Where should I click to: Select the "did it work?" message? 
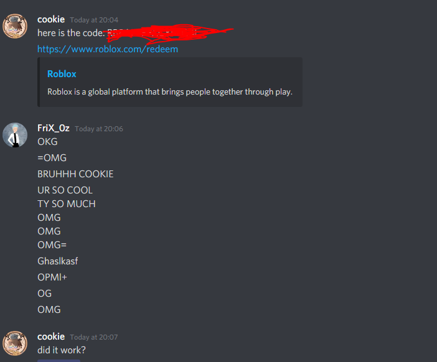(62, 350)
